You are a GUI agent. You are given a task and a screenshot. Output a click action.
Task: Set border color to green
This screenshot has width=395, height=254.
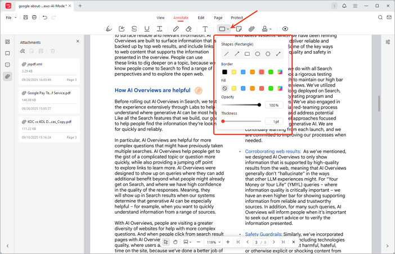[x=271, y=72]
